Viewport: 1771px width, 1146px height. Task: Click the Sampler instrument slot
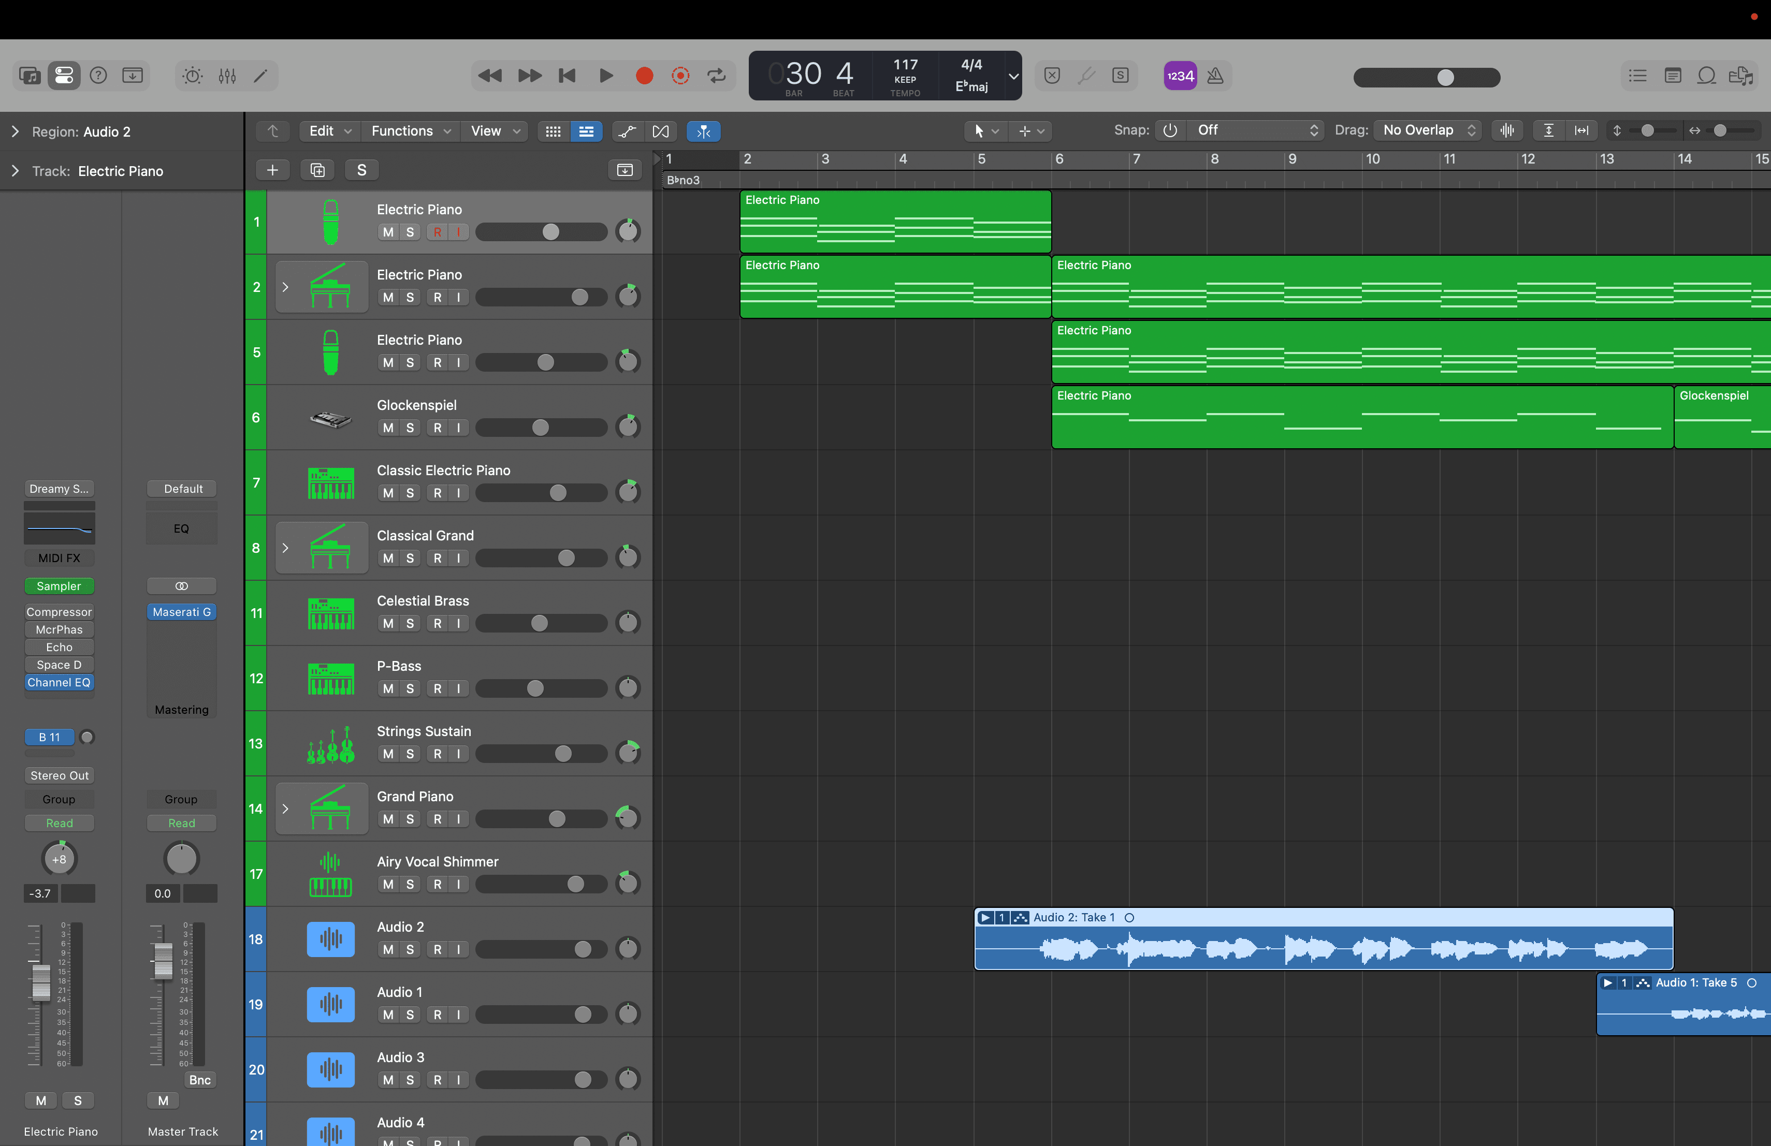pos(59,586)
